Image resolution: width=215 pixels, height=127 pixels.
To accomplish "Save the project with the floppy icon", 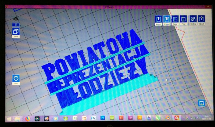I will tap(175, 19).
